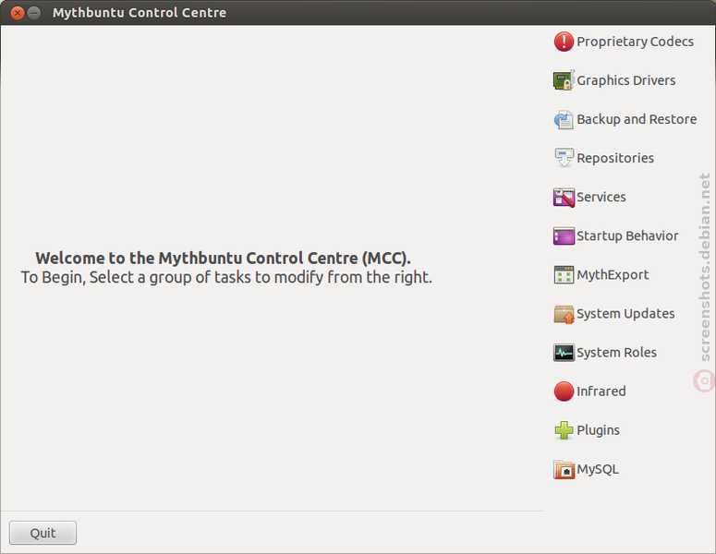Open the Backup and Restore icon
716x554 pixels.
point(564,119)
